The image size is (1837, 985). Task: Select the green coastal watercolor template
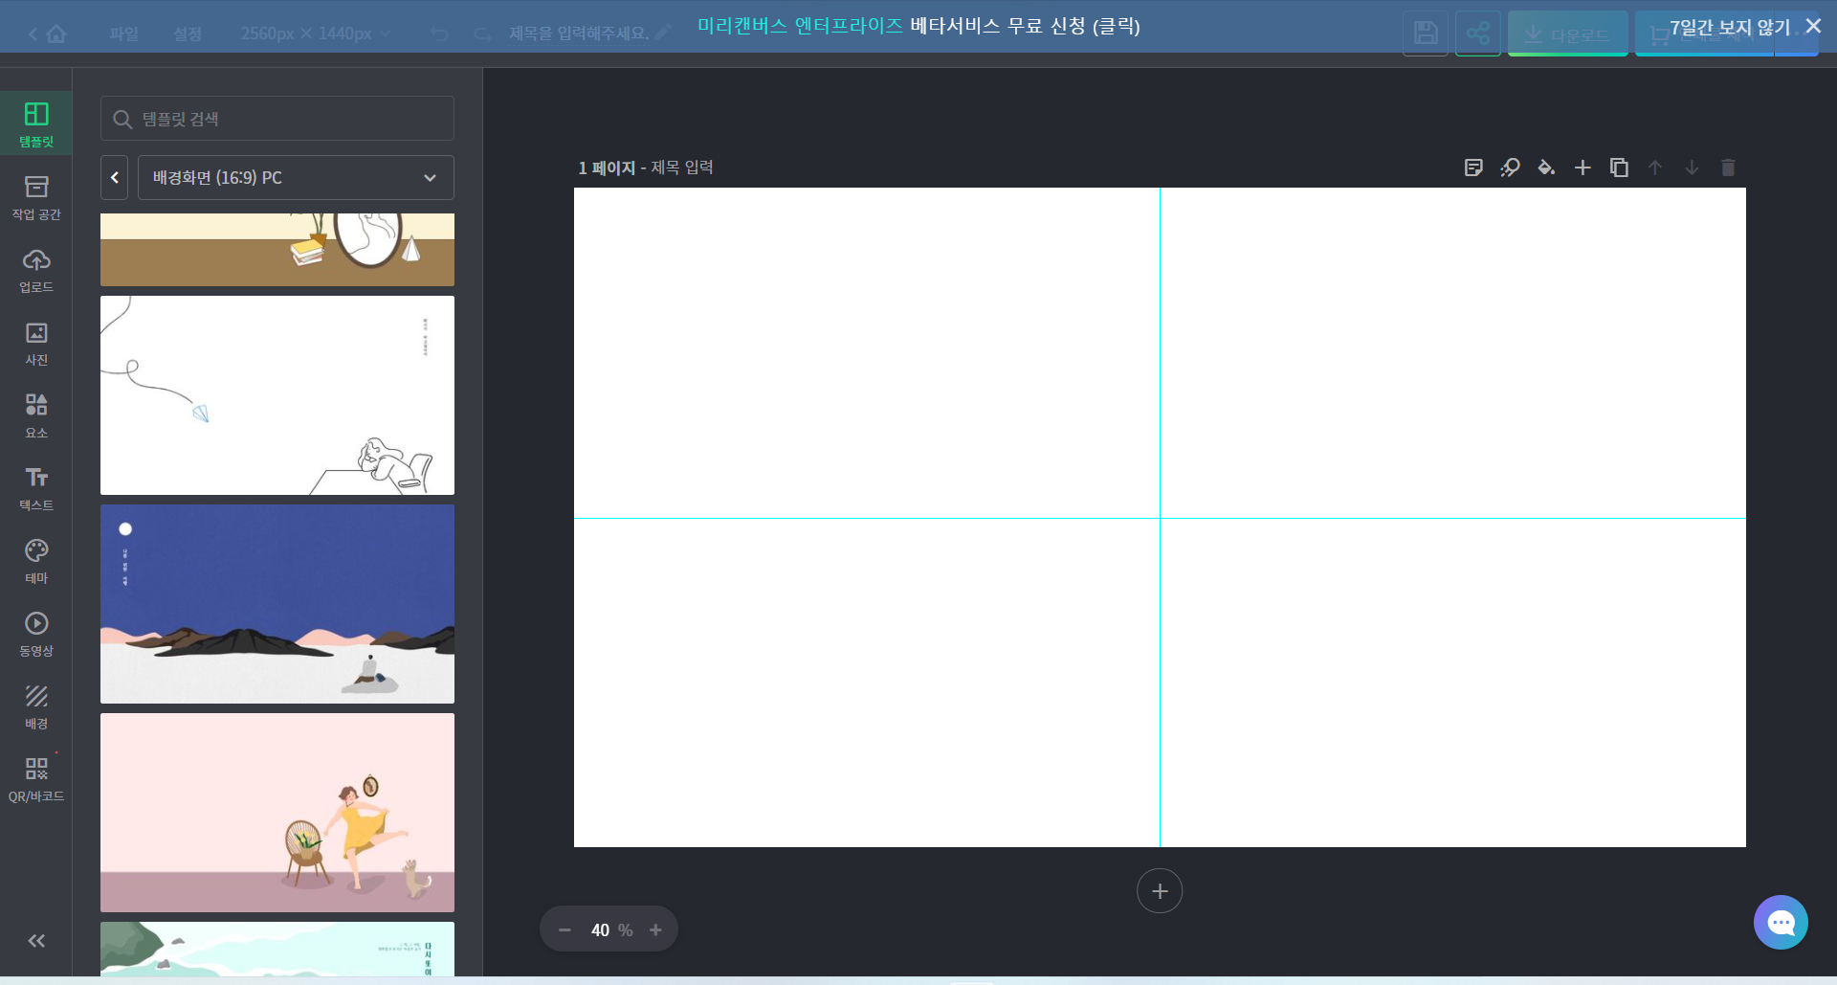coord(277,949)
